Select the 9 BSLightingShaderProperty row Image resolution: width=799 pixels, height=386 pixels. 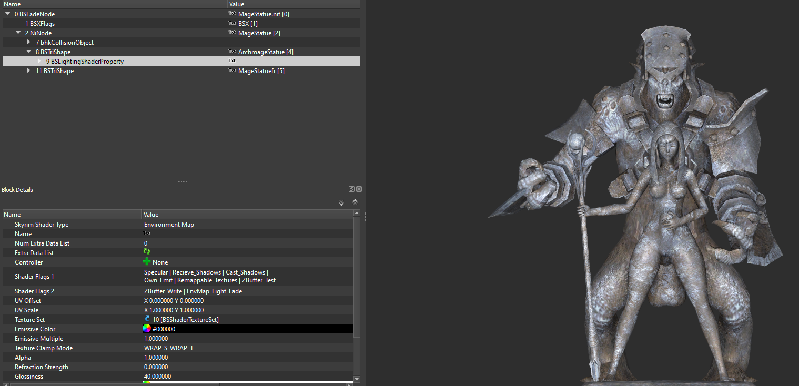pyautogui.click(x=181, y=61)
